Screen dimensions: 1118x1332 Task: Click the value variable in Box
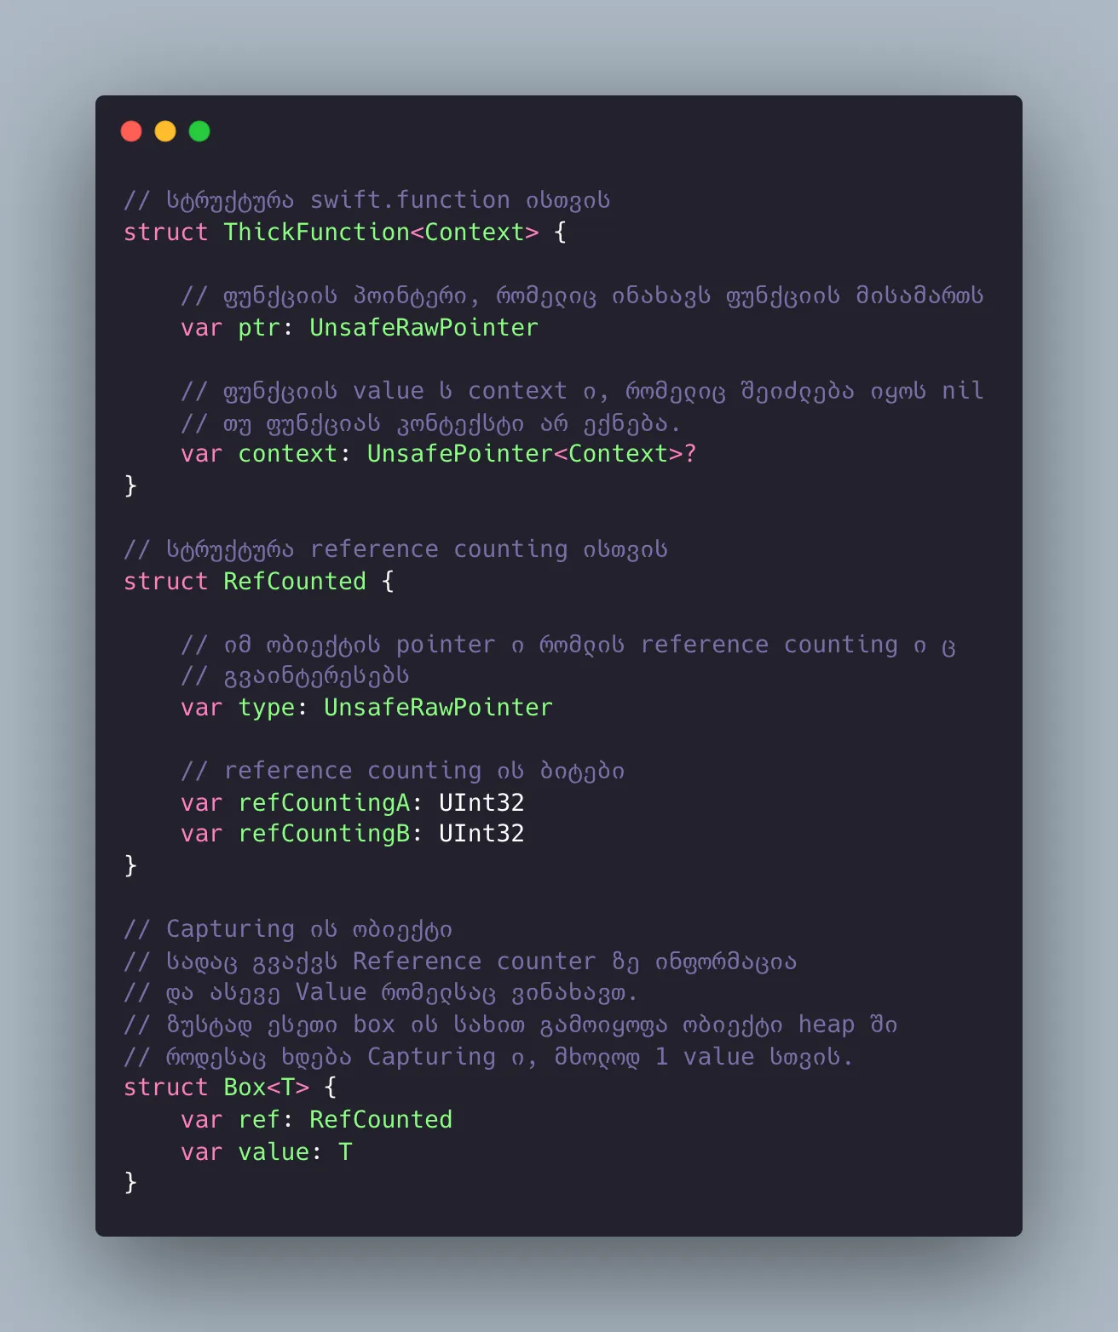(x=273, y=1151)
